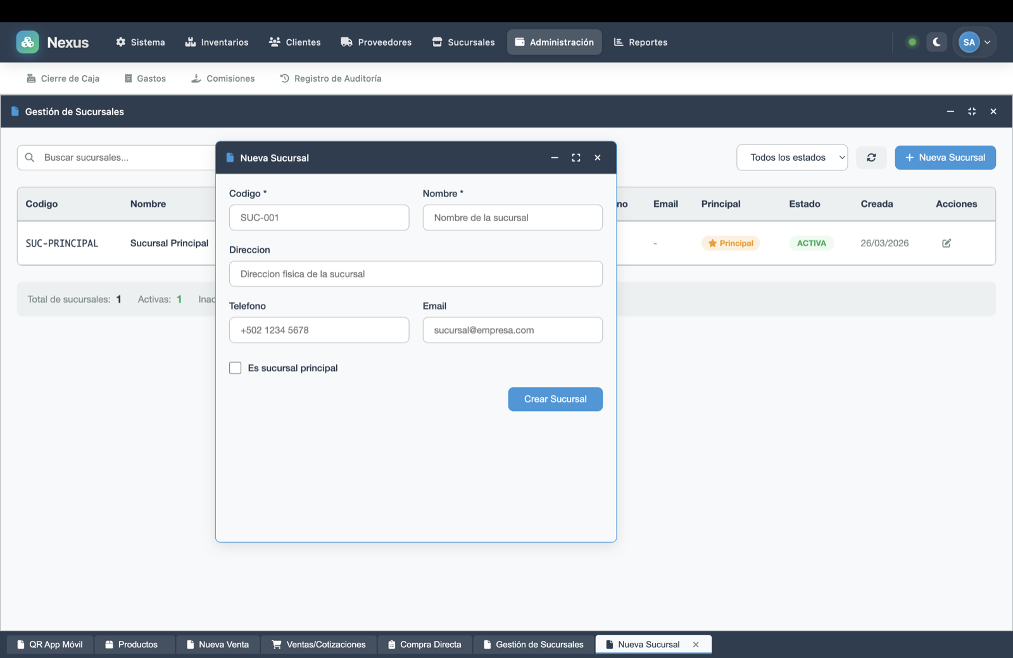Click the Nexus logo icon
The height and width of the screenshot is (658, 1013).
click(27, 42)
